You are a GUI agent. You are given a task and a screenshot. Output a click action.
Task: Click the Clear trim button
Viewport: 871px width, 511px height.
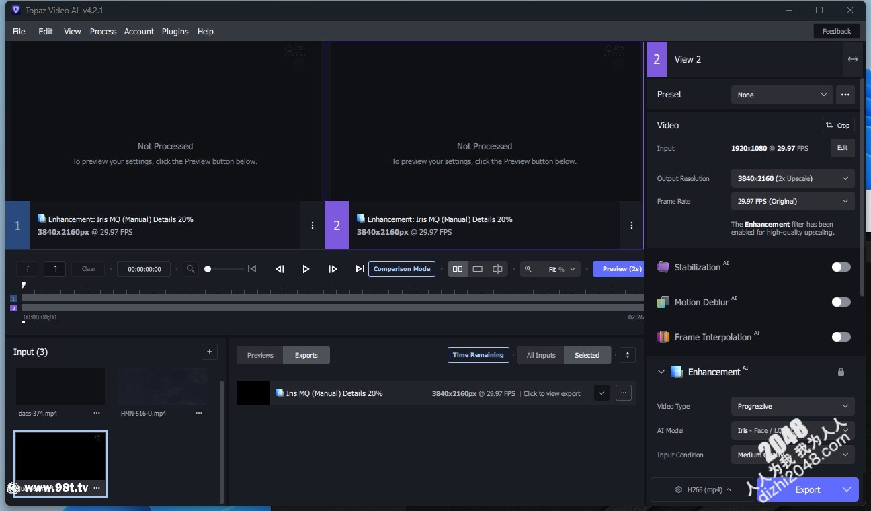(89, 269)
